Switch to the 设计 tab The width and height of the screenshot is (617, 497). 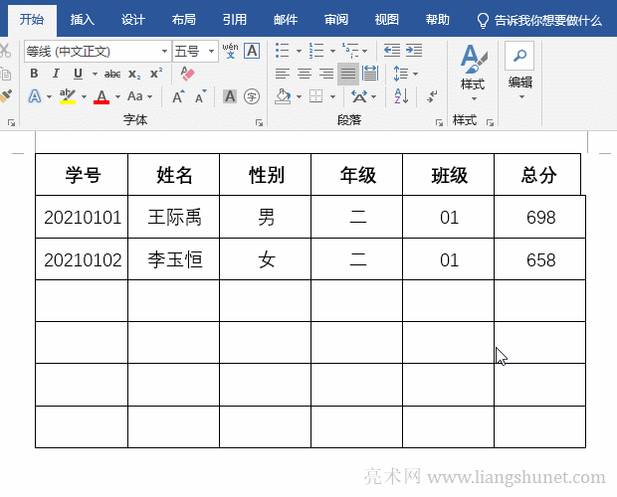(x=133, y=20)
